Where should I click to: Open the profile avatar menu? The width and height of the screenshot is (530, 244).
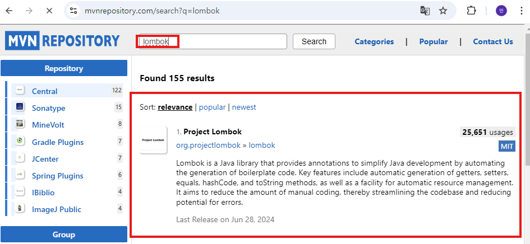[x=501, y=11]
